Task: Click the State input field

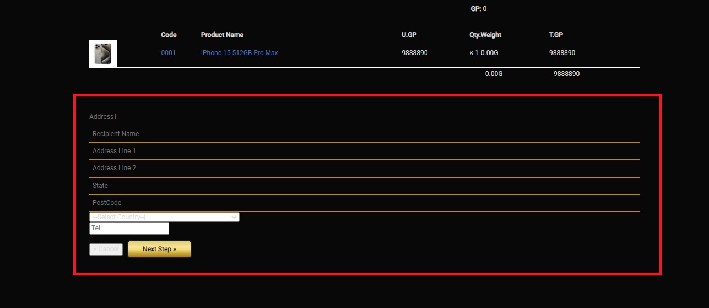Action: click(x=364, y=186)
